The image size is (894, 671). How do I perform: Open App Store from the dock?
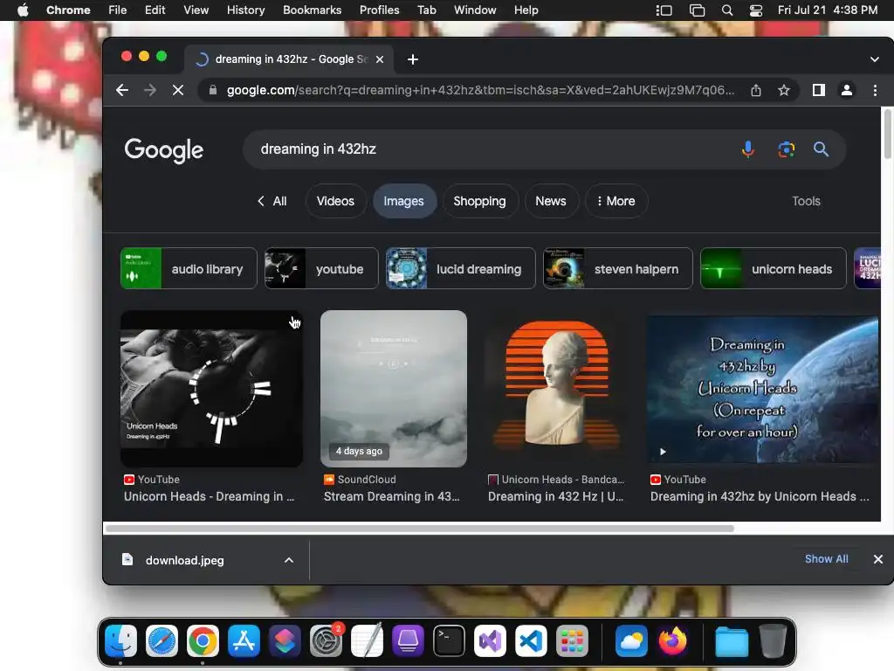pyautogui.click(x=244, y=641)
